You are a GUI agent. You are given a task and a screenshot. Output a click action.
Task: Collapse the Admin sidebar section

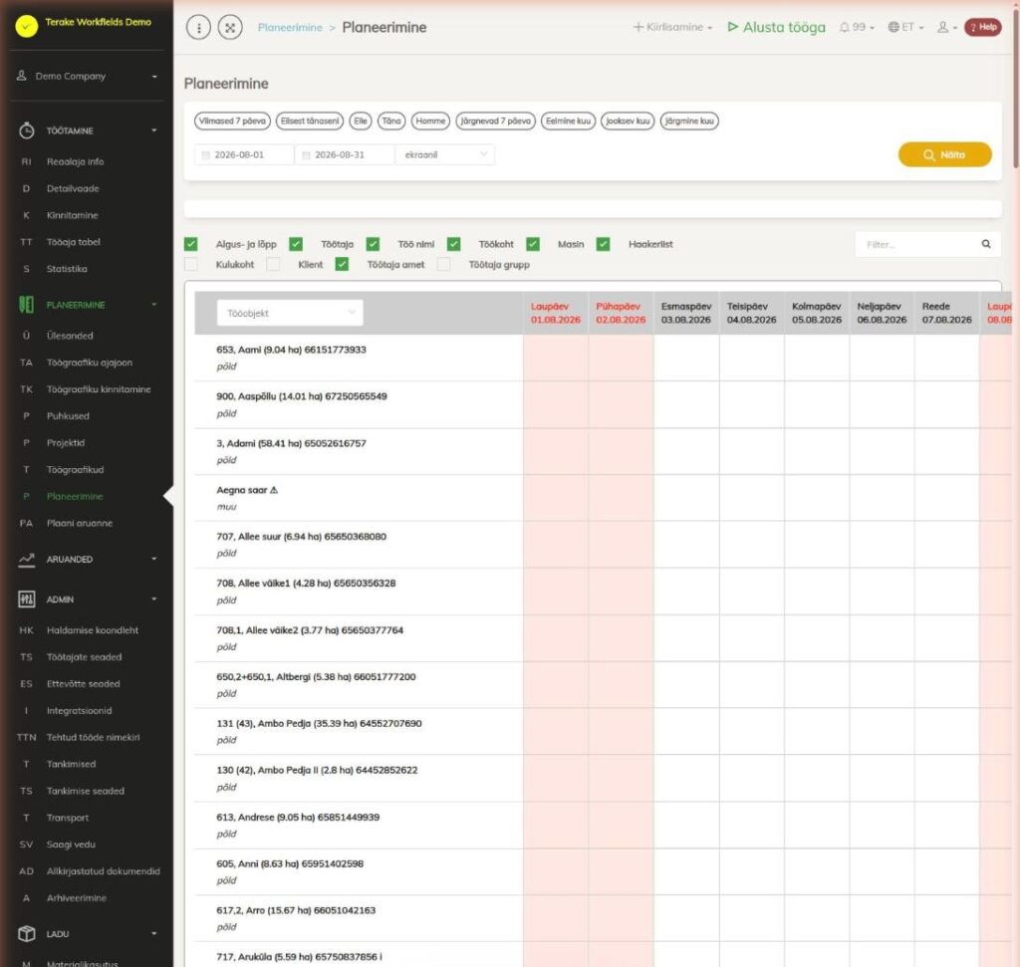pyautogui.click(x=154, y=599)
